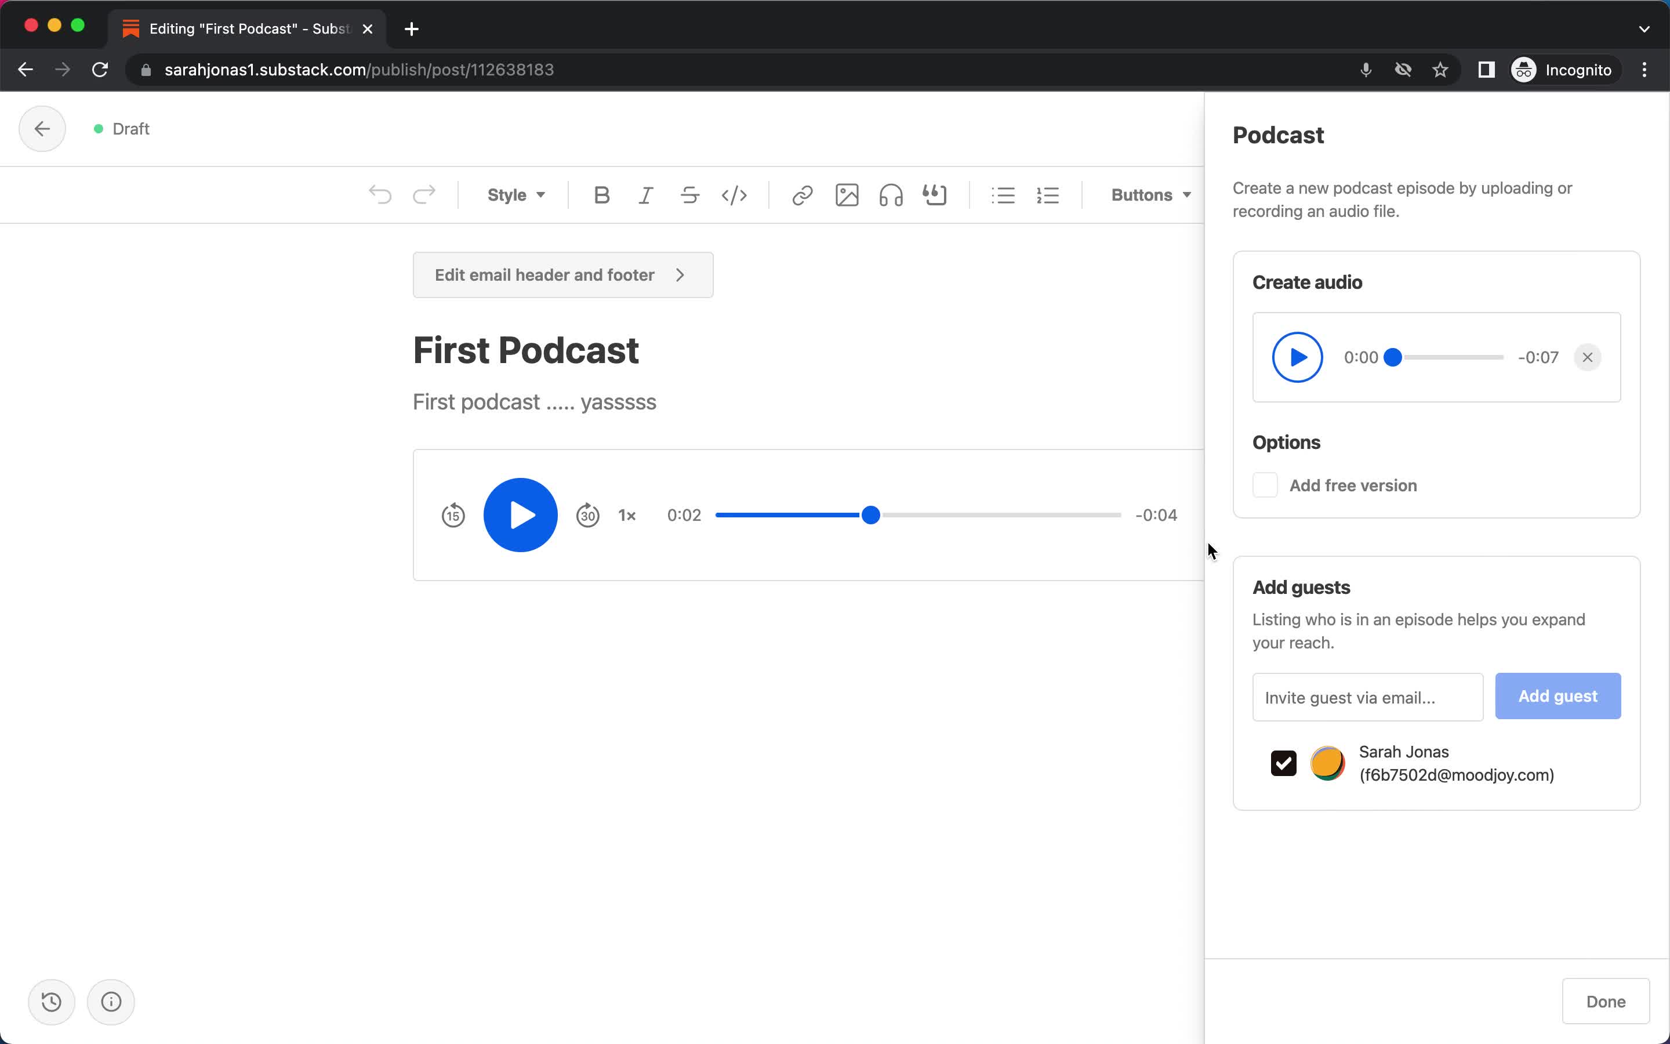
Task: Select the Image insertion icon
Action: [x=847, y=195]
